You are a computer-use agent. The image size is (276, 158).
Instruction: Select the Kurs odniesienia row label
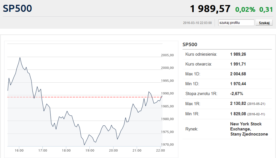point(201,54)
